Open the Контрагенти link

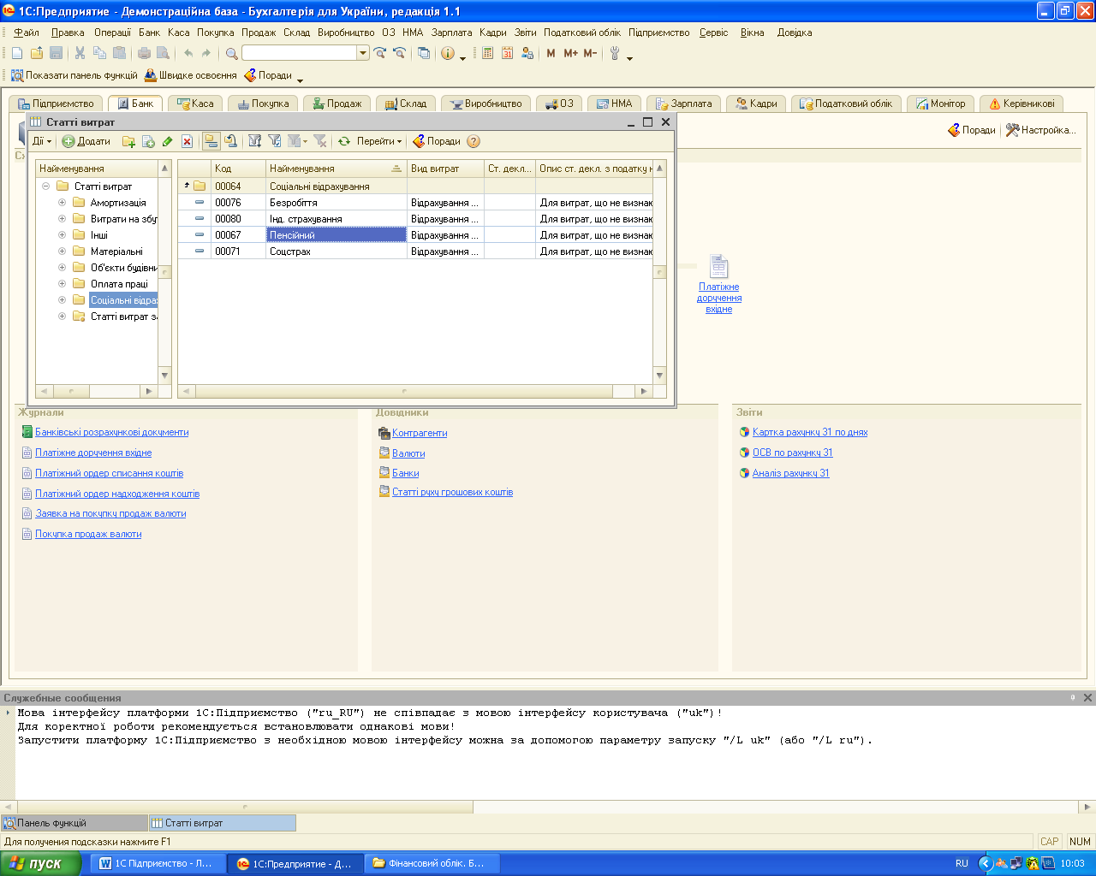[420, 433]
